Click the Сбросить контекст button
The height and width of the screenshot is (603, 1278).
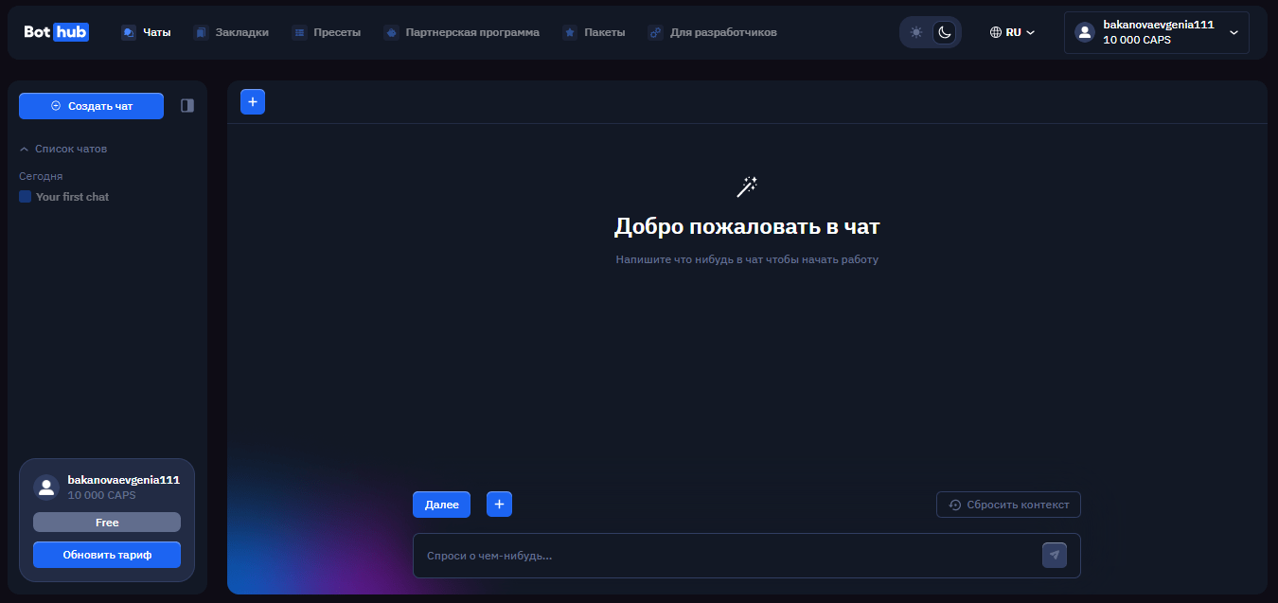(x=1008, y=505)
